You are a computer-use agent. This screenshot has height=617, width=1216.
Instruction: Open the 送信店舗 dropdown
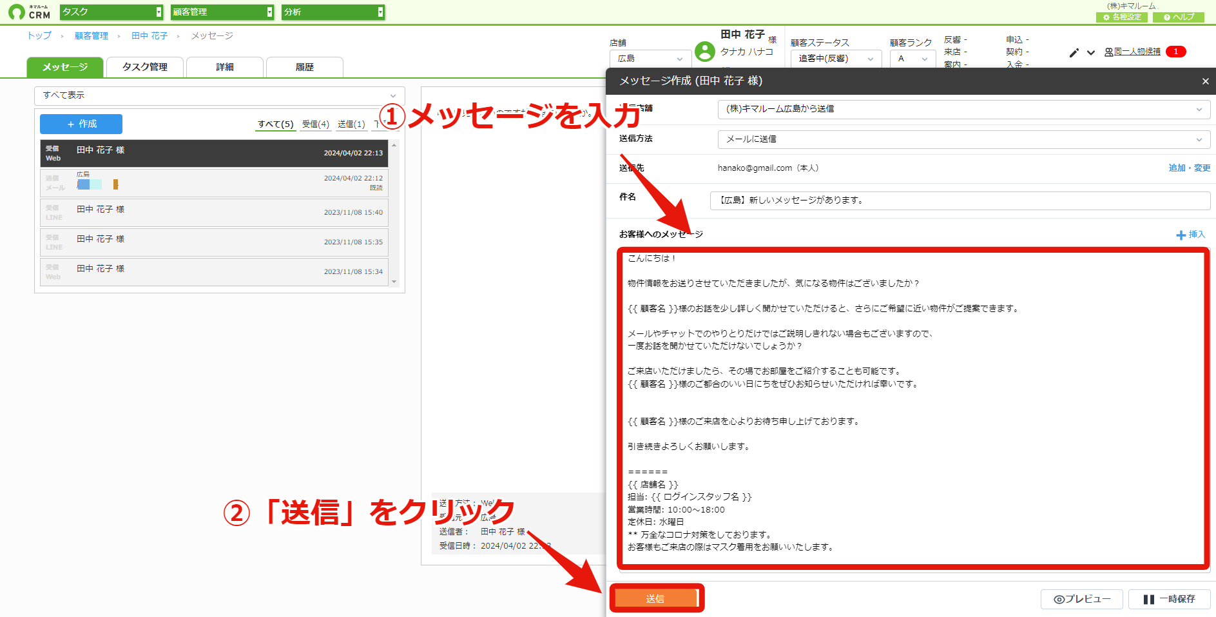coord(963,109)
